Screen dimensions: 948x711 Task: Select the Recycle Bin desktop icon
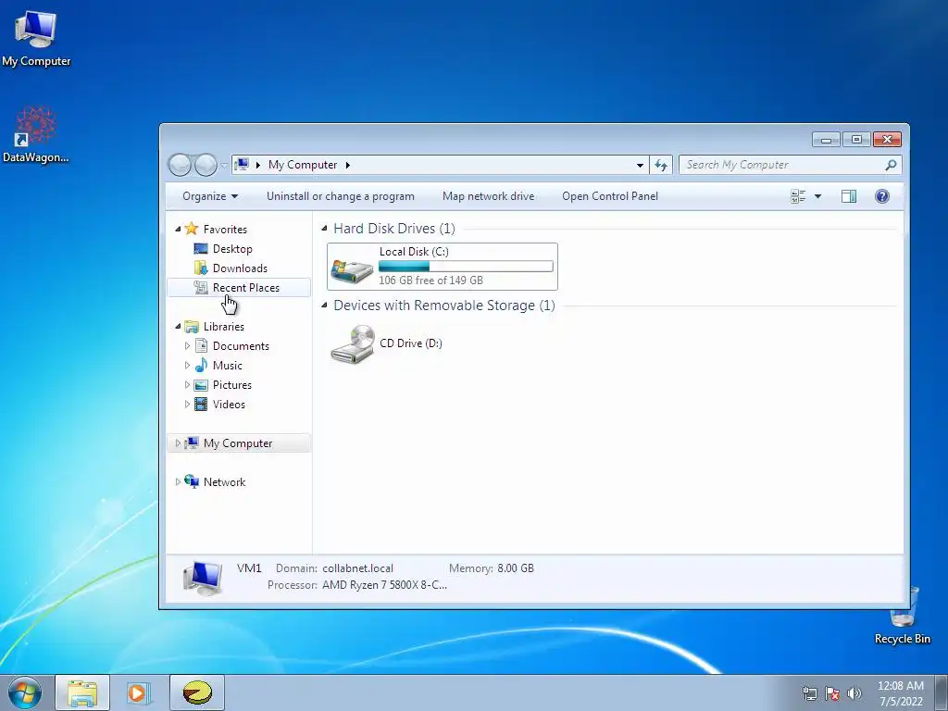click(903, 617)
